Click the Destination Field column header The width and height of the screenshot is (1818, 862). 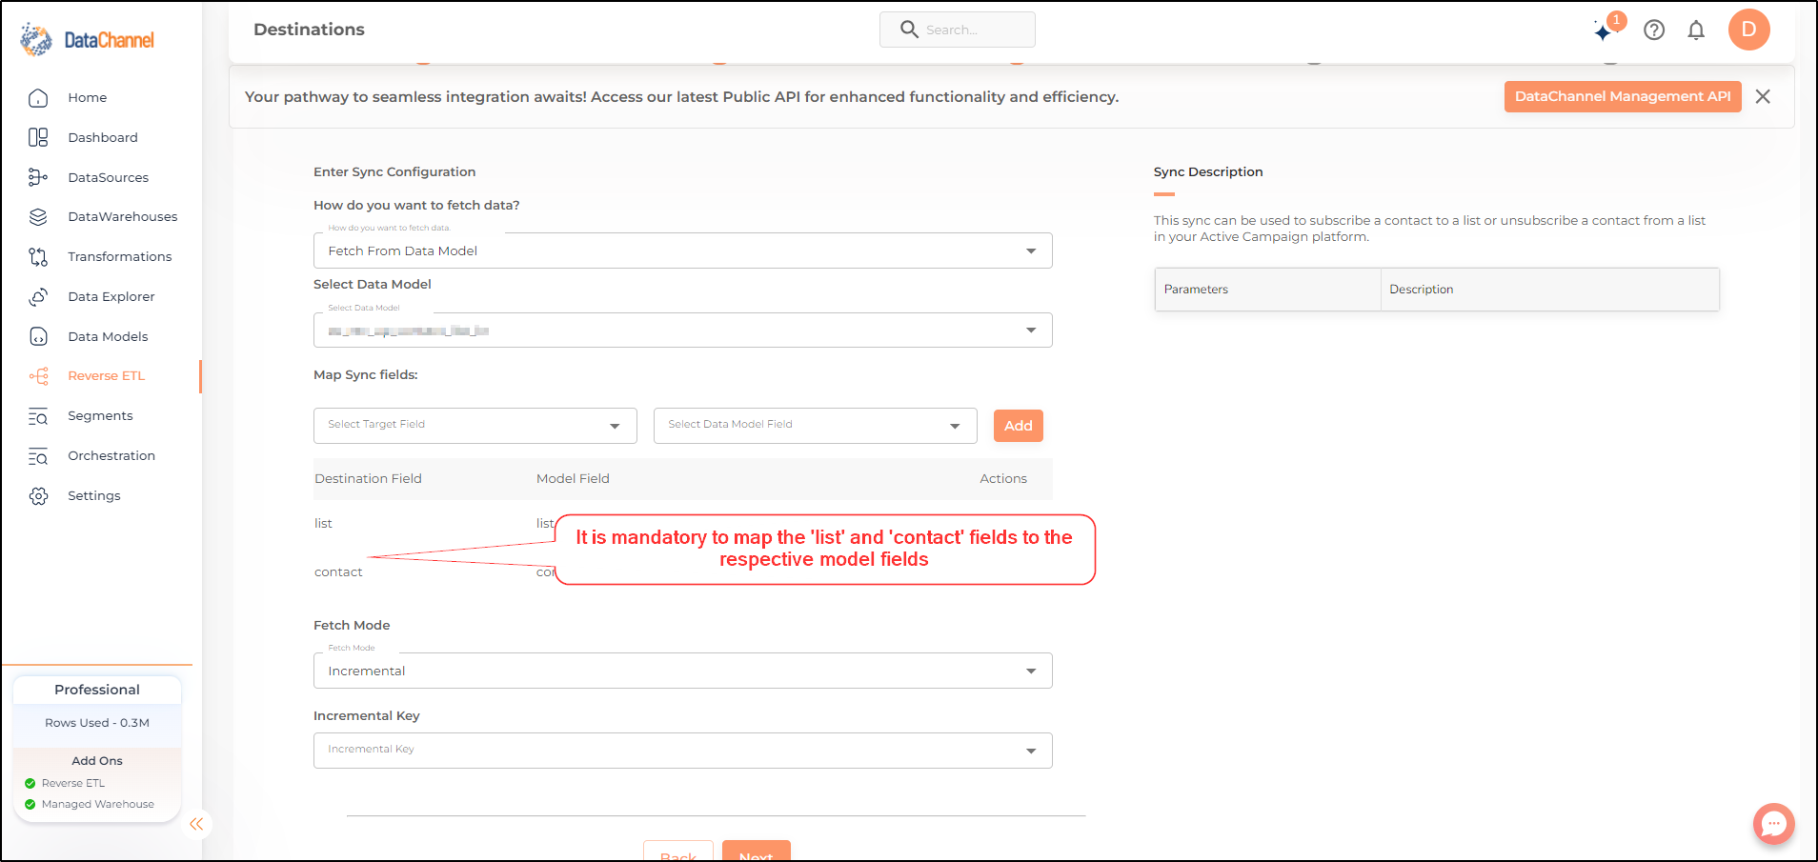tap(368, 479)
